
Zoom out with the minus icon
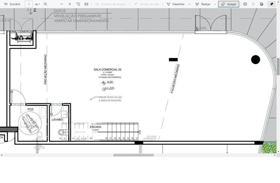click(62, 4)
